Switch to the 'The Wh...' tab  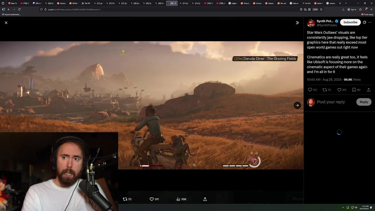pos(86,3)
